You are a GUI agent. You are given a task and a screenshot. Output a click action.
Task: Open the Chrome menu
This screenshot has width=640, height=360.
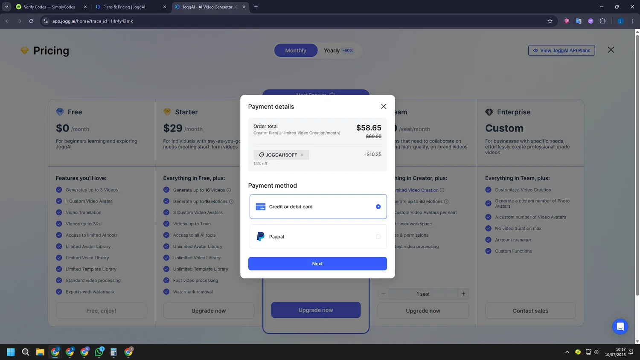click(x=633, y=21)
